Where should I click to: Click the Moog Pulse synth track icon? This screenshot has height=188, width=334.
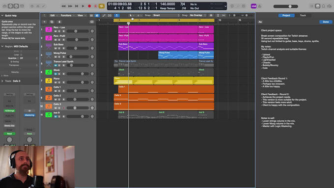(x=49, y=55)
